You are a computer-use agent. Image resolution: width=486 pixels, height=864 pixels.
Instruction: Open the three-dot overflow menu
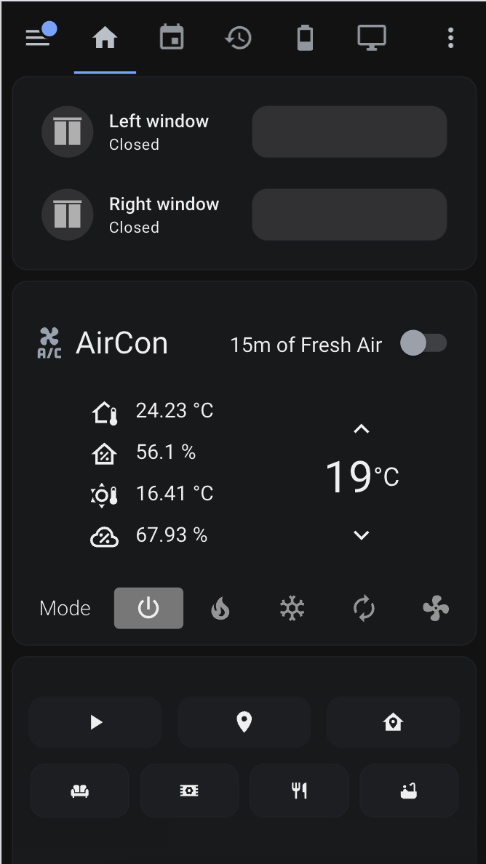[x=450, y=38]
